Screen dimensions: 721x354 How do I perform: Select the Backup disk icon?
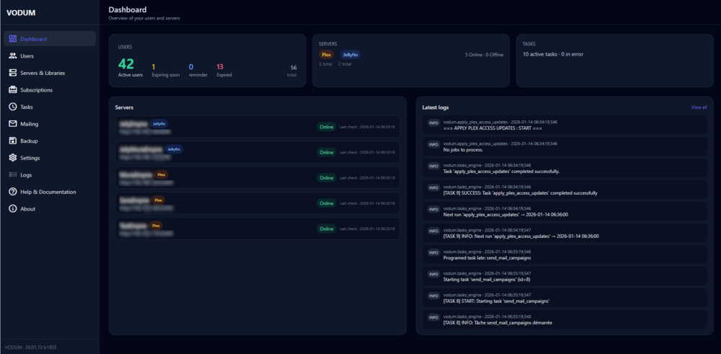pos(13,141)
